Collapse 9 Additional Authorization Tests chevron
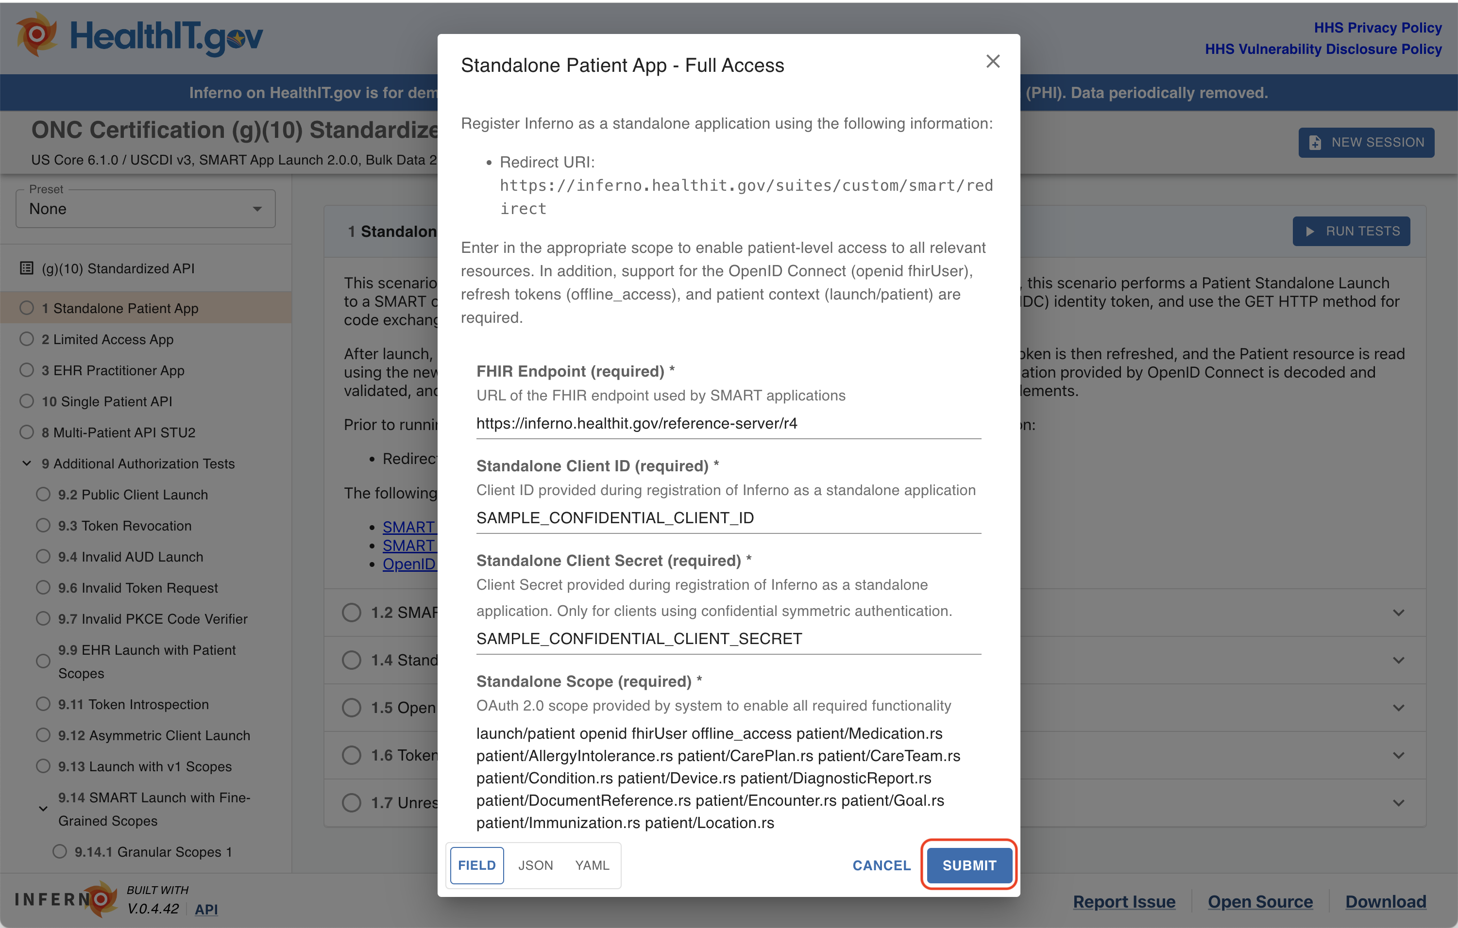The width and height of the screenshot is (1458, 928). [x=27, y=464]
